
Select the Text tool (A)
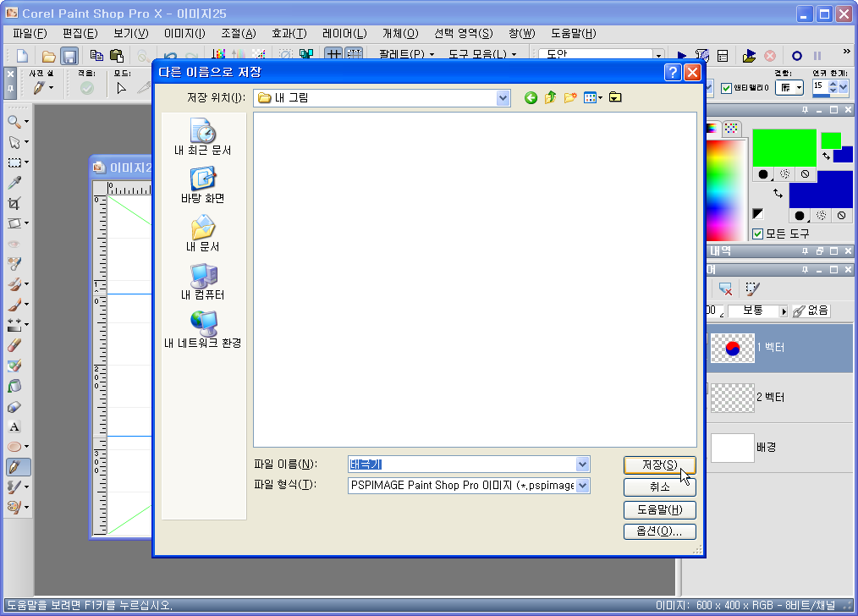pos(14,426)
